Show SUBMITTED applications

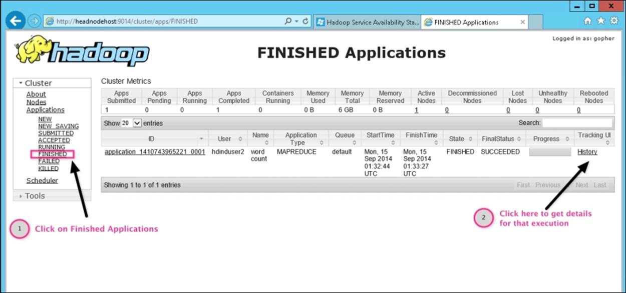pos(56,133)
